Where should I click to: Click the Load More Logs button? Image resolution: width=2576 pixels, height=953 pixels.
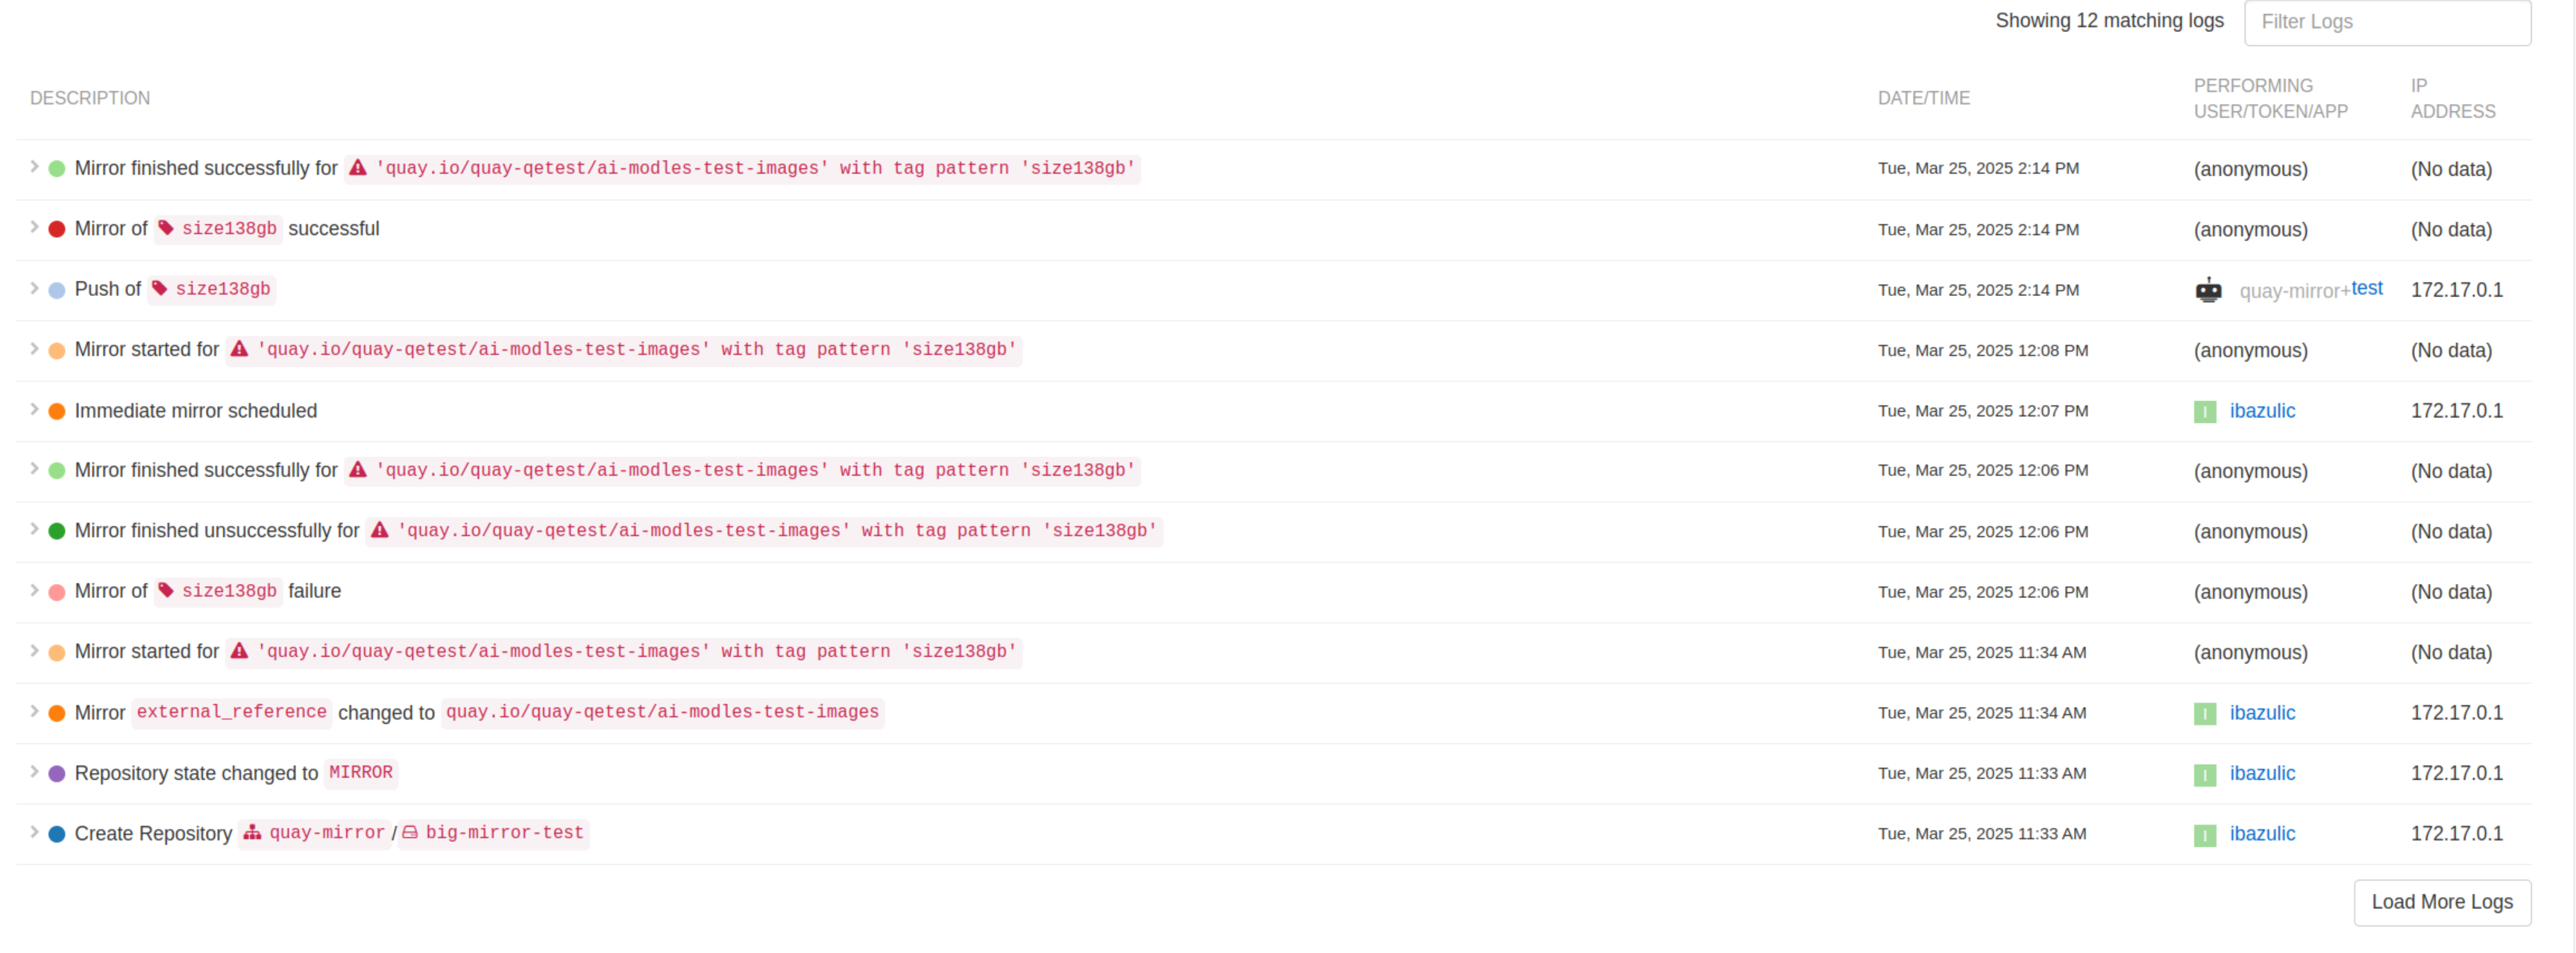(2441, 902)
